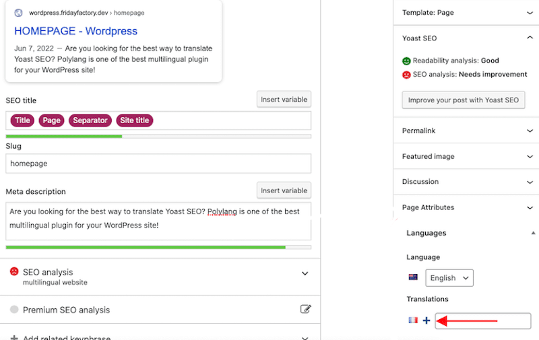
Task: Collapse the Languages panel
Action: pos(533,233)
